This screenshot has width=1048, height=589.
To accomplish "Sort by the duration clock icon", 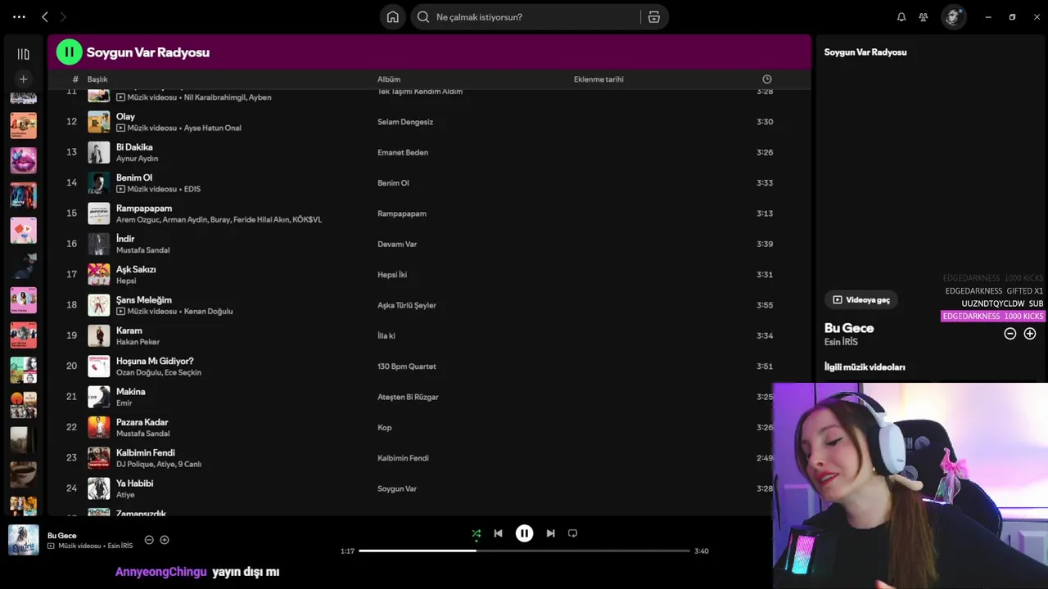I will (x=766, y=79).
